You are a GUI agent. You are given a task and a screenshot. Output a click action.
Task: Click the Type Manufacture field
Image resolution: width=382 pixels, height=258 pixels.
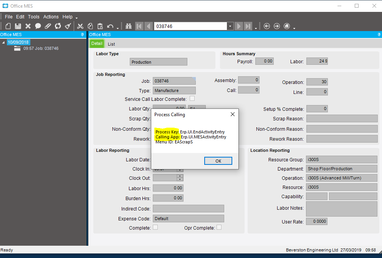174,90
